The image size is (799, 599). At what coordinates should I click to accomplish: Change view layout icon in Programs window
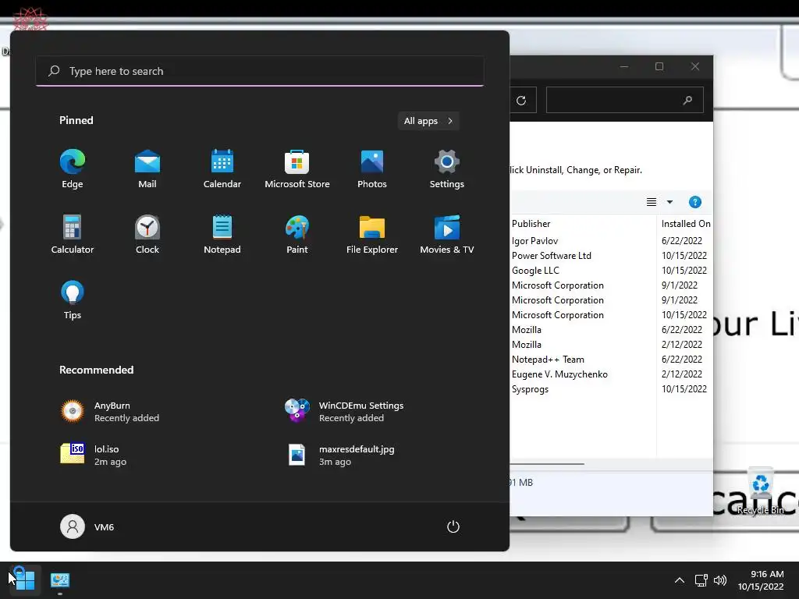click(652, 202)
